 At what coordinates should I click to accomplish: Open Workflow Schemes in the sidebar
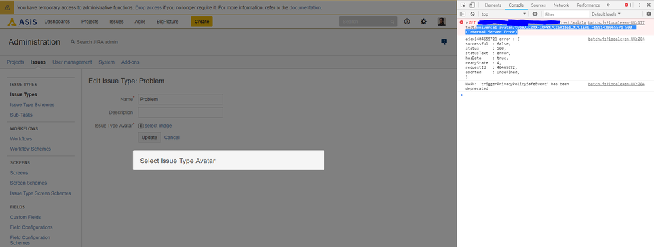pos(30,149)
